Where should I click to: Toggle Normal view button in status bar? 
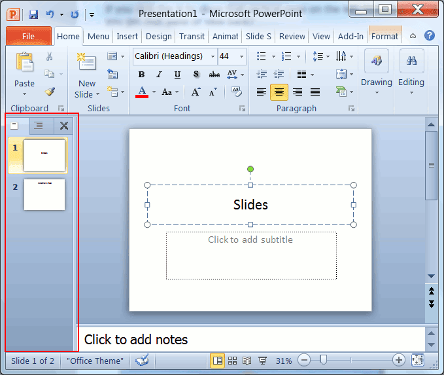[218, 361]
